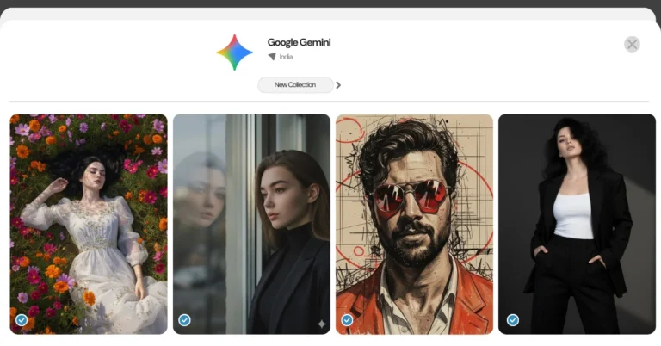Screen dimensions: 661x346
Task: Toggle checkmark on the window reflection portrait
Action: (184, 320)
